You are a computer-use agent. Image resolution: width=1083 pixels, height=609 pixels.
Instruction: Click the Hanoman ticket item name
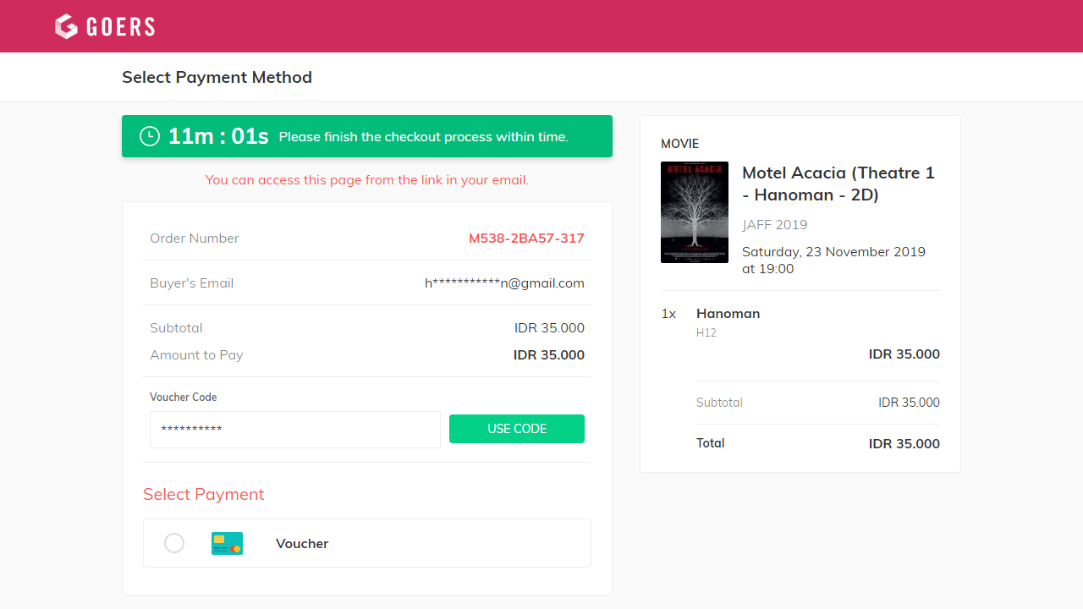point(728,314)
